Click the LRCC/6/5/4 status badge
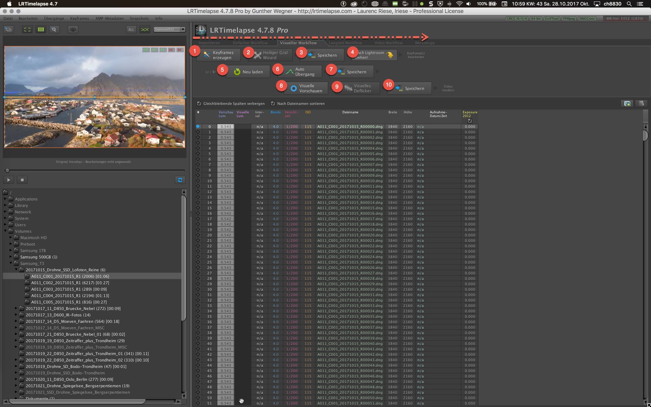This screenshot has height=407, width=651. [x=517, y=19]
